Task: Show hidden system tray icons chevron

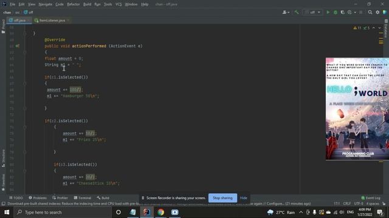Action: (301, 213)
